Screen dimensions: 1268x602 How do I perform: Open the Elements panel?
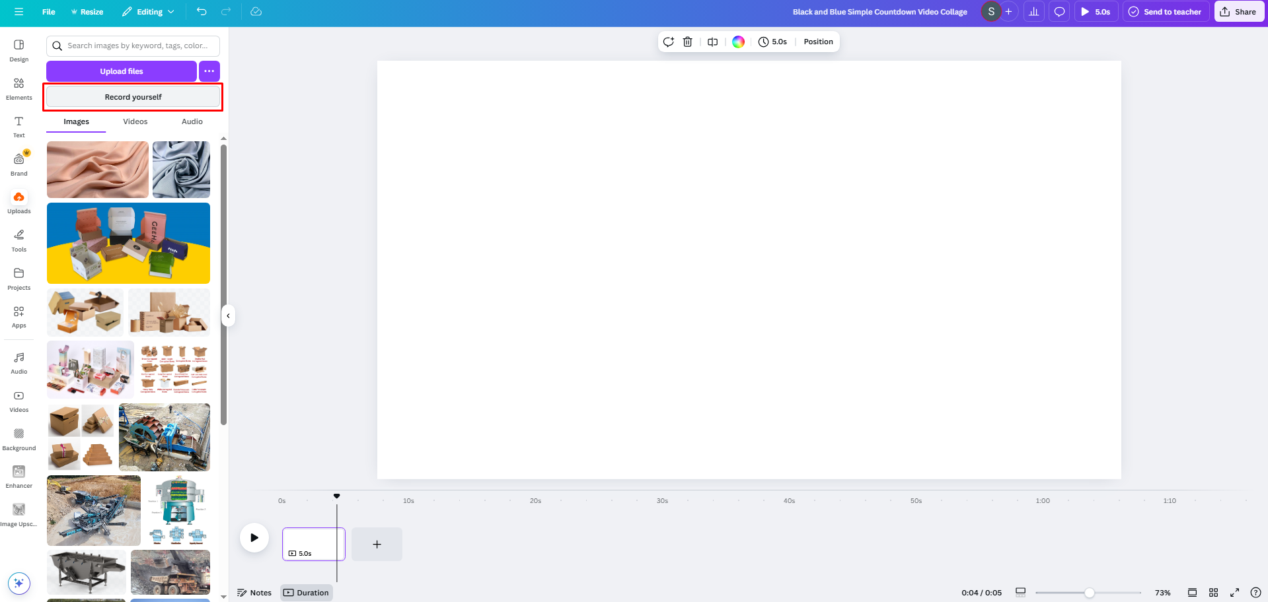(x=18, y=88)
